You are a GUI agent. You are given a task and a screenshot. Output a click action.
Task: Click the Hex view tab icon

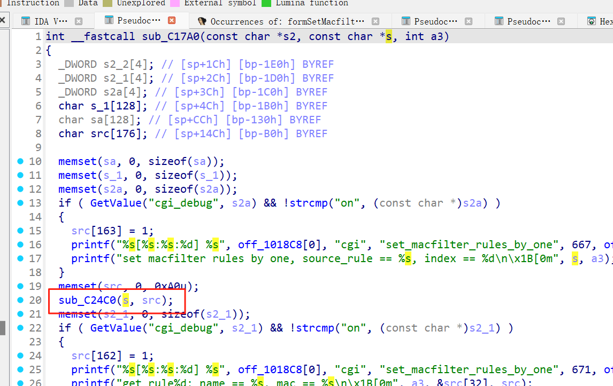(x=592, y=21)
